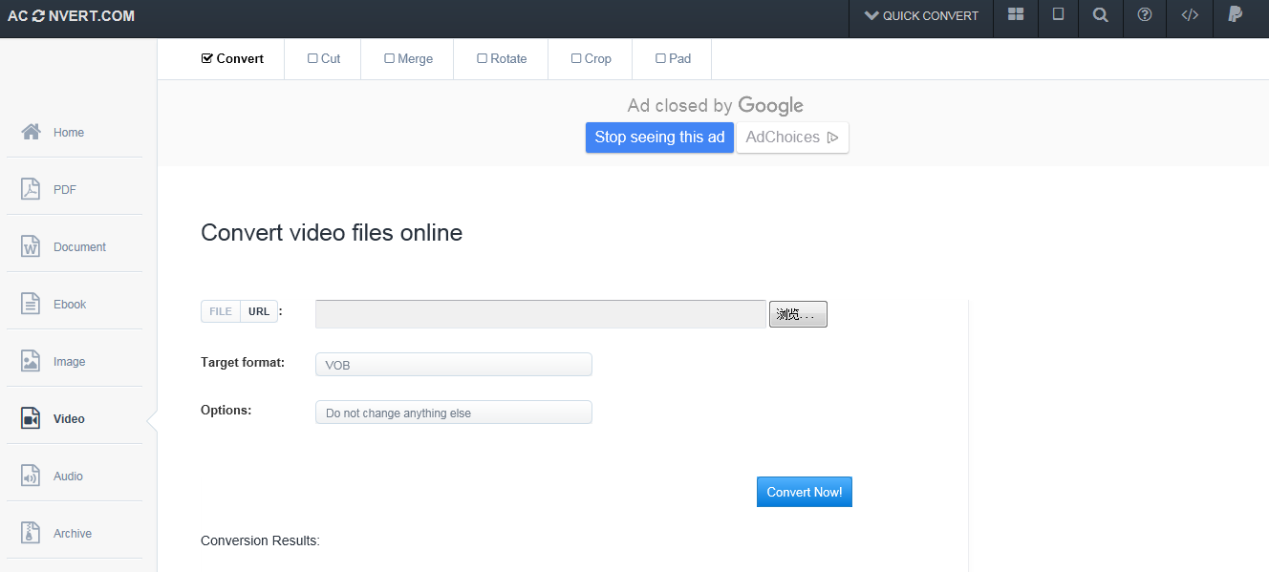Open the Image sidebar link

click(x=70, y=362)
